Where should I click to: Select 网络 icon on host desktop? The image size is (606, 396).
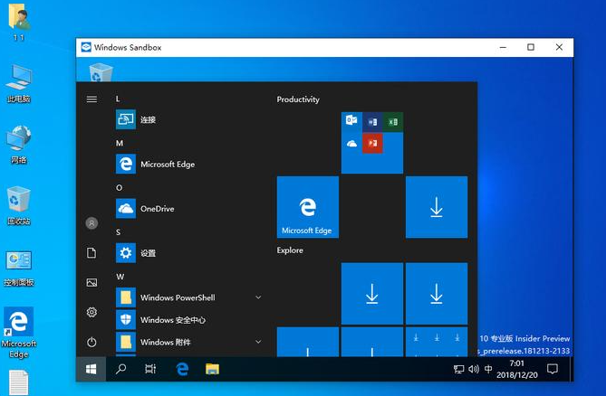(x=18, y=145)
